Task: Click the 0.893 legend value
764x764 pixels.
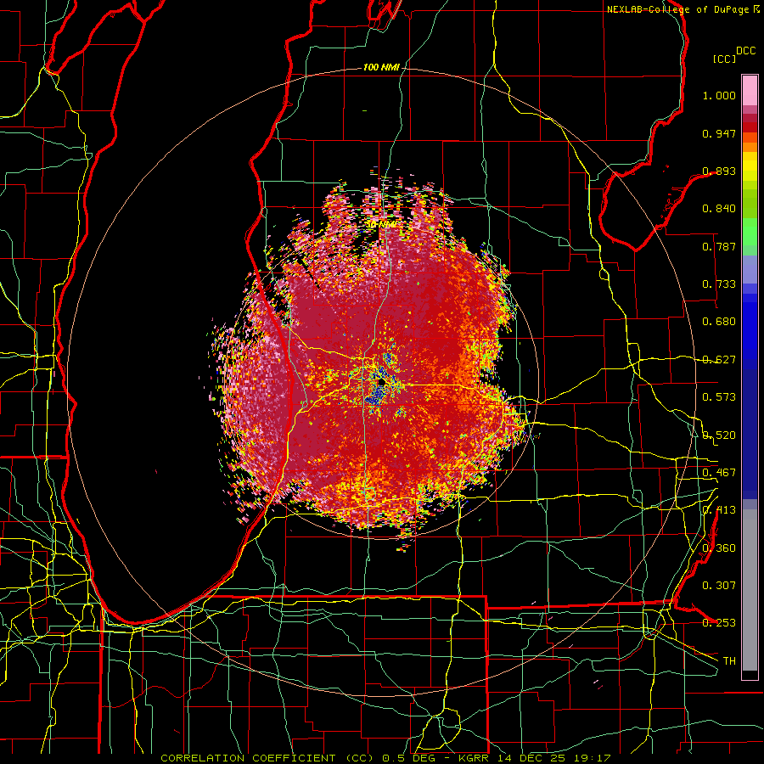Action: pyautogui.click(x=719, y=171)
